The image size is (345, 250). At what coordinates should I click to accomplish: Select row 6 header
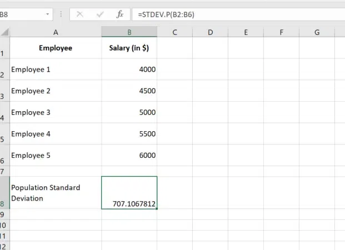click(x=4, y=155)
